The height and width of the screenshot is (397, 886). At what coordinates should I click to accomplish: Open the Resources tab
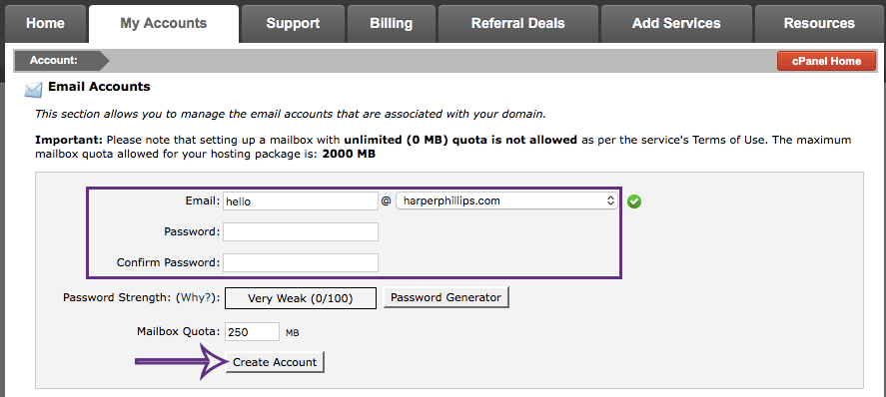point(819,24)
